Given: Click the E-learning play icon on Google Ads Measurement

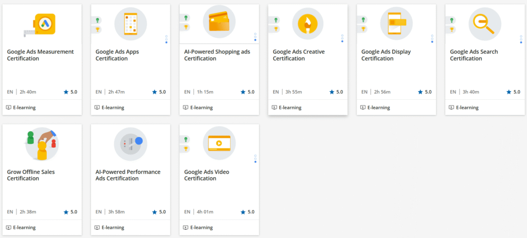Looking at the screenshot, I should pos(8,108).
